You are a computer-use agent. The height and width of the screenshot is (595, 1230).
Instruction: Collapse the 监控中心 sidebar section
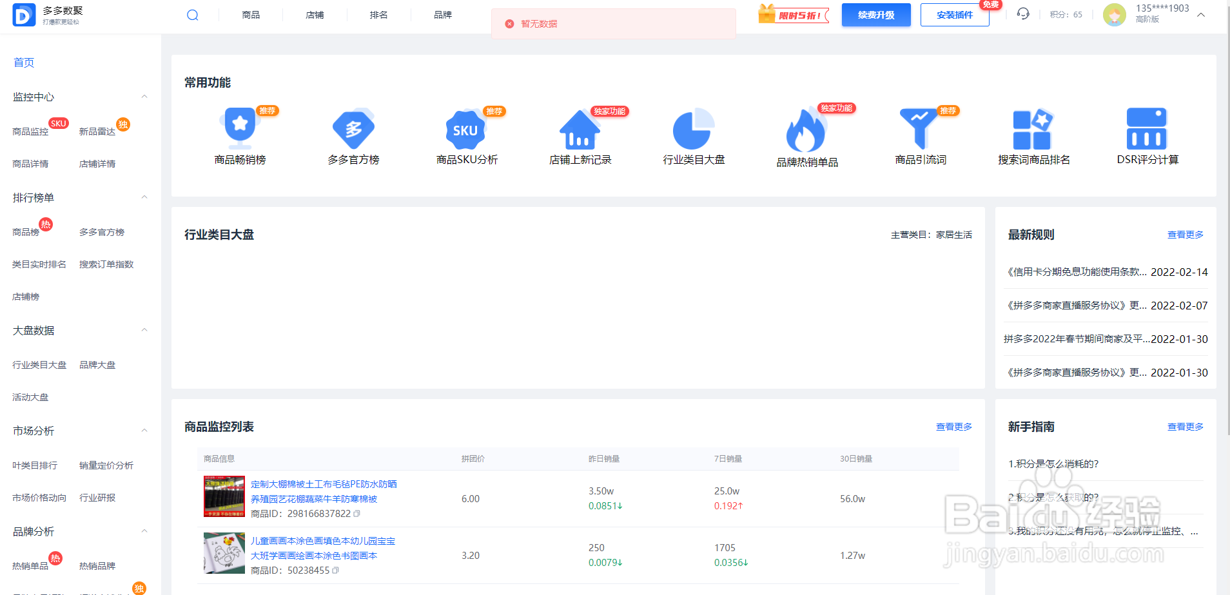144,97
